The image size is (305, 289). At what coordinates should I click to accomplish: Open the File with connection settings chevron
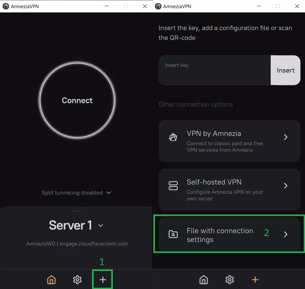(x=286, y=234)
